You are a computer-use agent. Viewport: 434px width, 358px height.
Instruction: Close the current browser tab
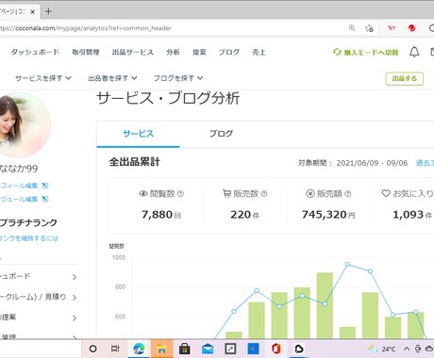(33, 12)
